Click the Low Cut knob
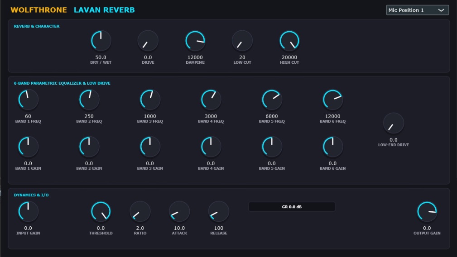 [x=242, y=41]
